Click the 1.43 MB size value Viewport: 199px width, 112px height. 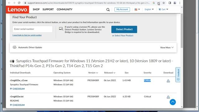click(x=127, y=80)
